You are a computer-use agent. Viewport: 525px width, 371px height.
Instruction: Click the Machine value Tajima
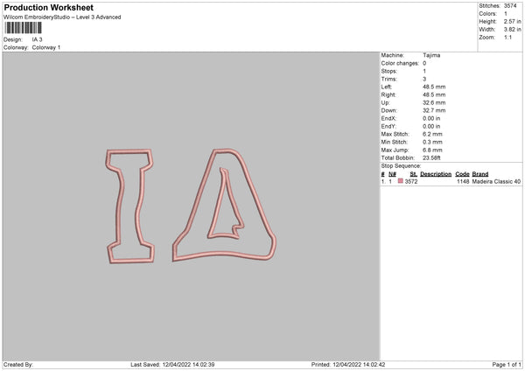431,55
